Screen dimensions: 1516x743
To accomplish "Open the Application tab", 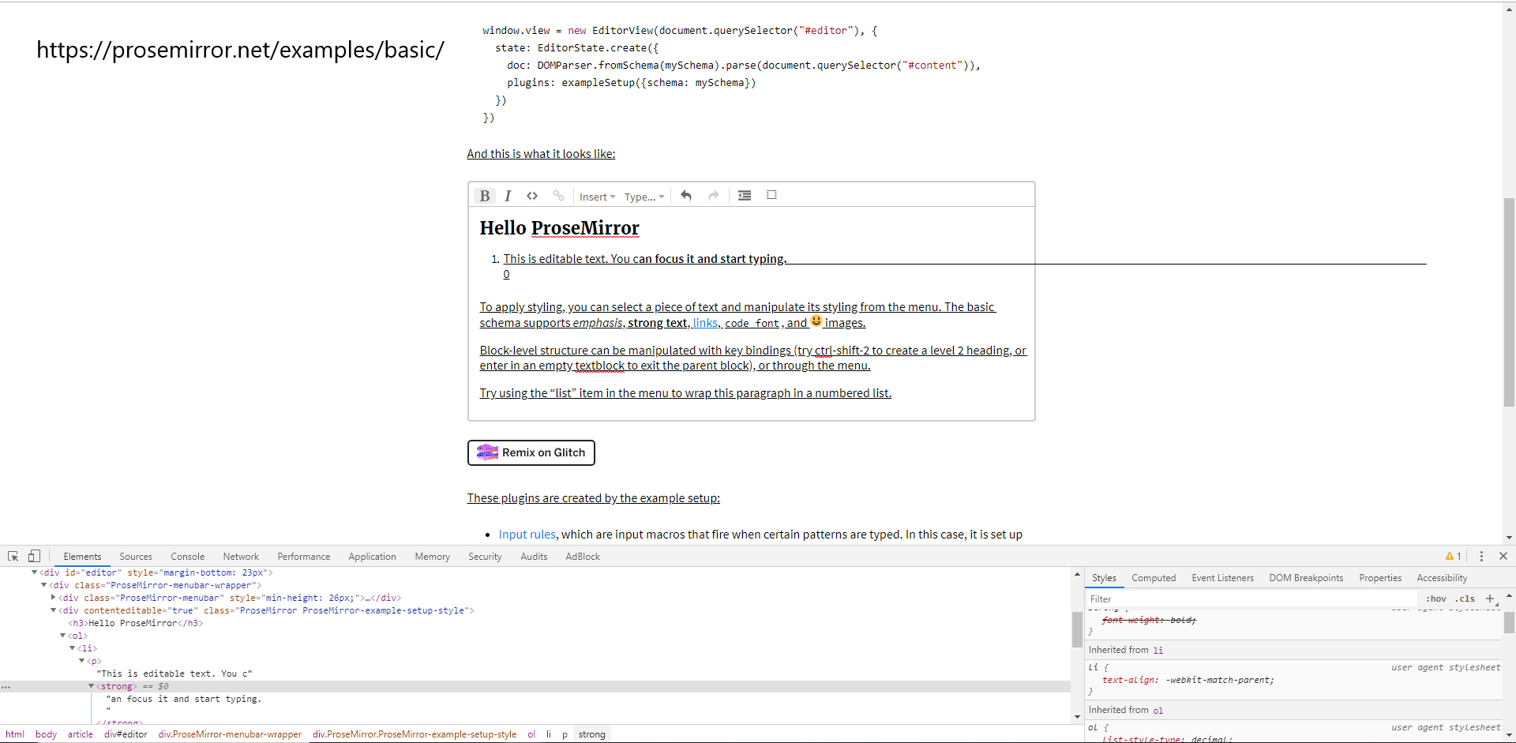I will click(x=372, y=557).
